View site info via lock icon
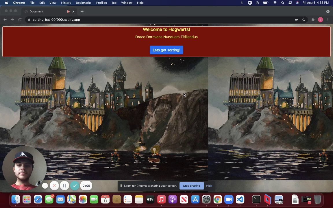Screen dimensions: 333x208 29,20
